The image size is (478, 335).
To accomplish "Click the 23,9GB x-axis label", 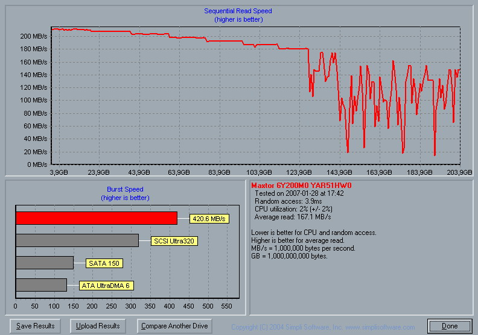I will [x=98, y=172].
